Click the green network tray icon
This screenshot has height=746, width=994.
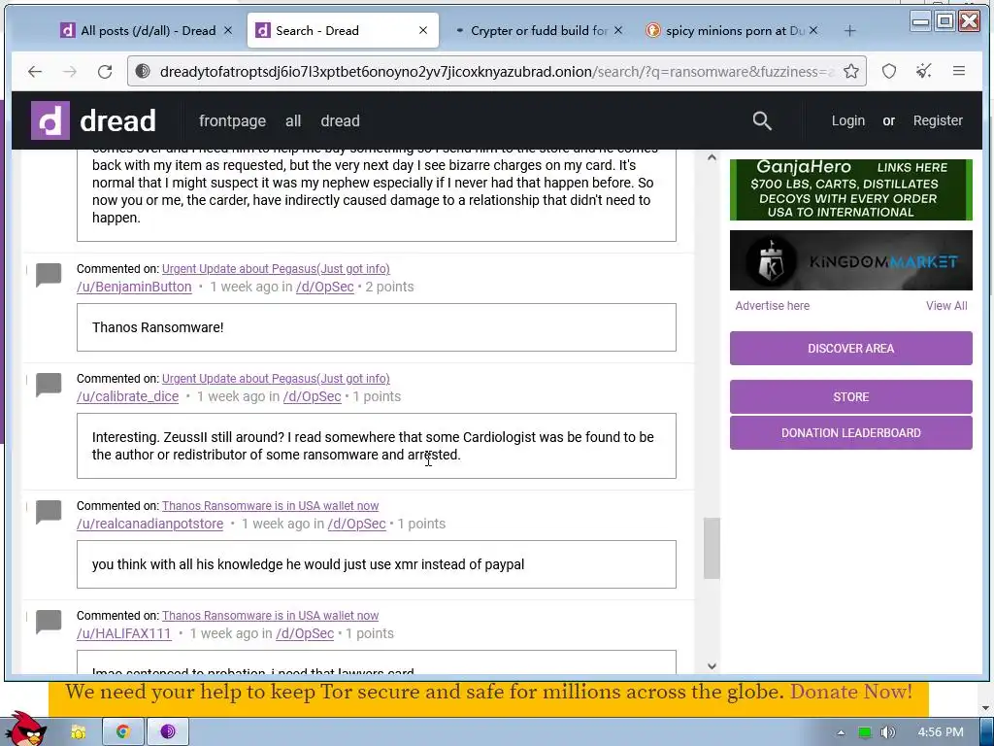(x=864, y=732)
